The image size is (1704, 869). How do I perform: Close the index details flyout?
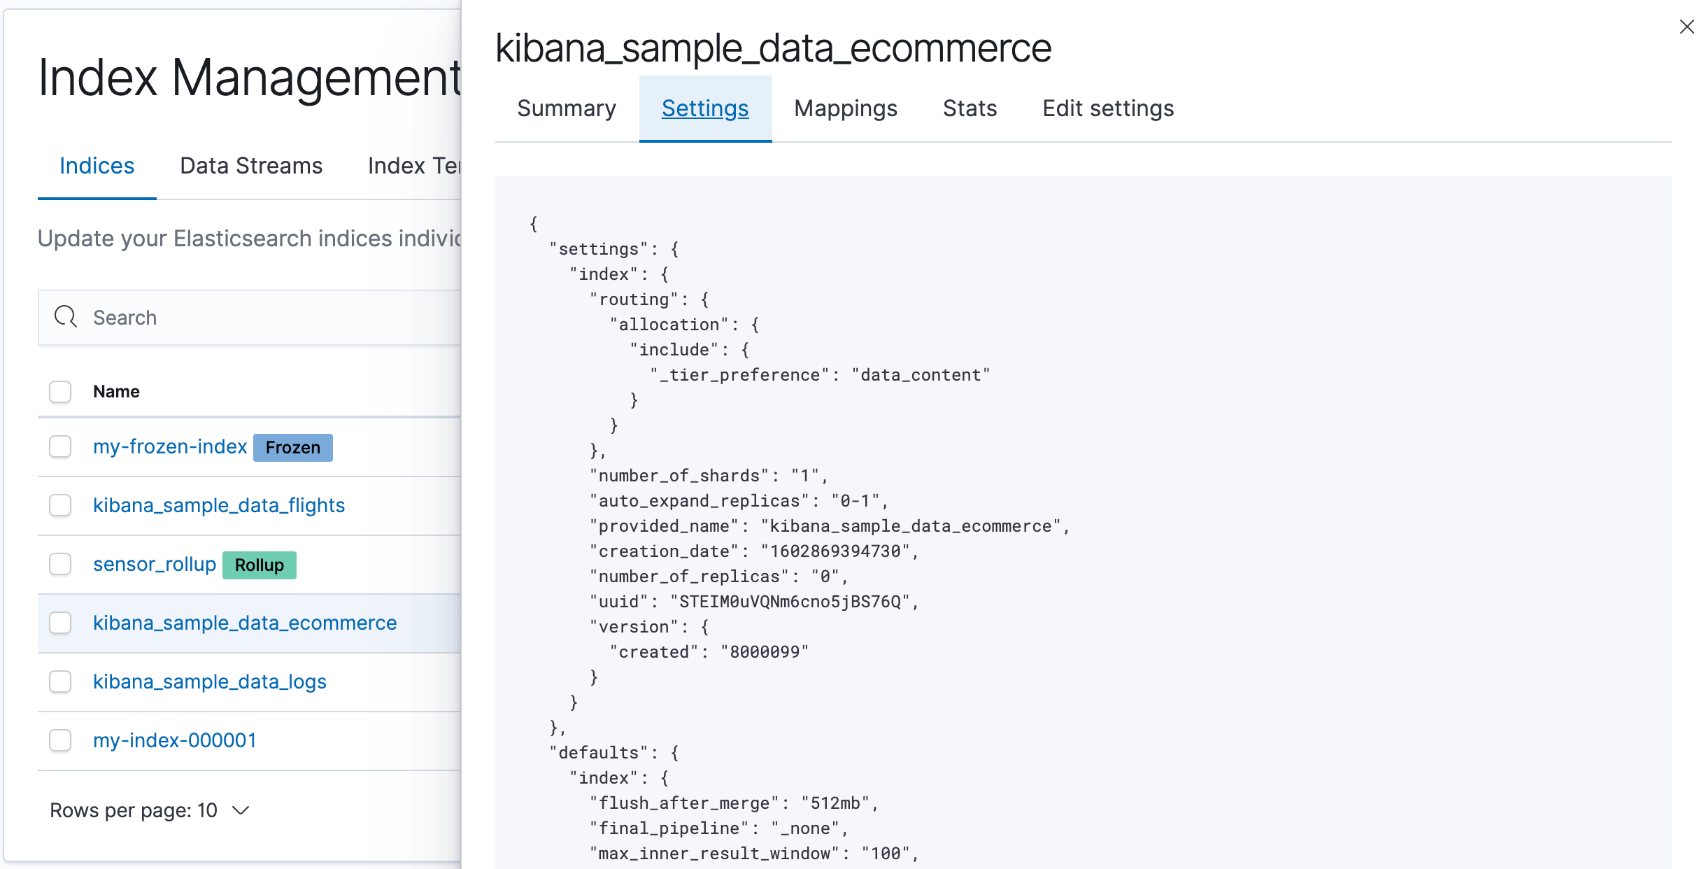pyautogui.click(x=1687, y=27)
